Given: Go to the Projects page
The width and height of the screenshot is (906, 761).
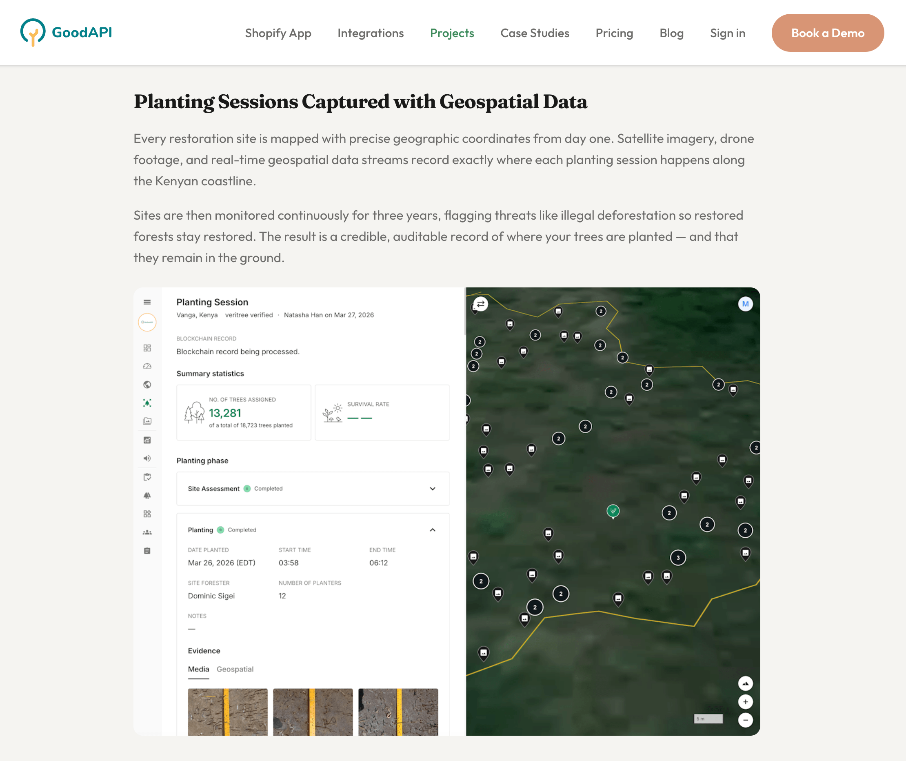Looking at the screenshot, I should click(452, 33).
